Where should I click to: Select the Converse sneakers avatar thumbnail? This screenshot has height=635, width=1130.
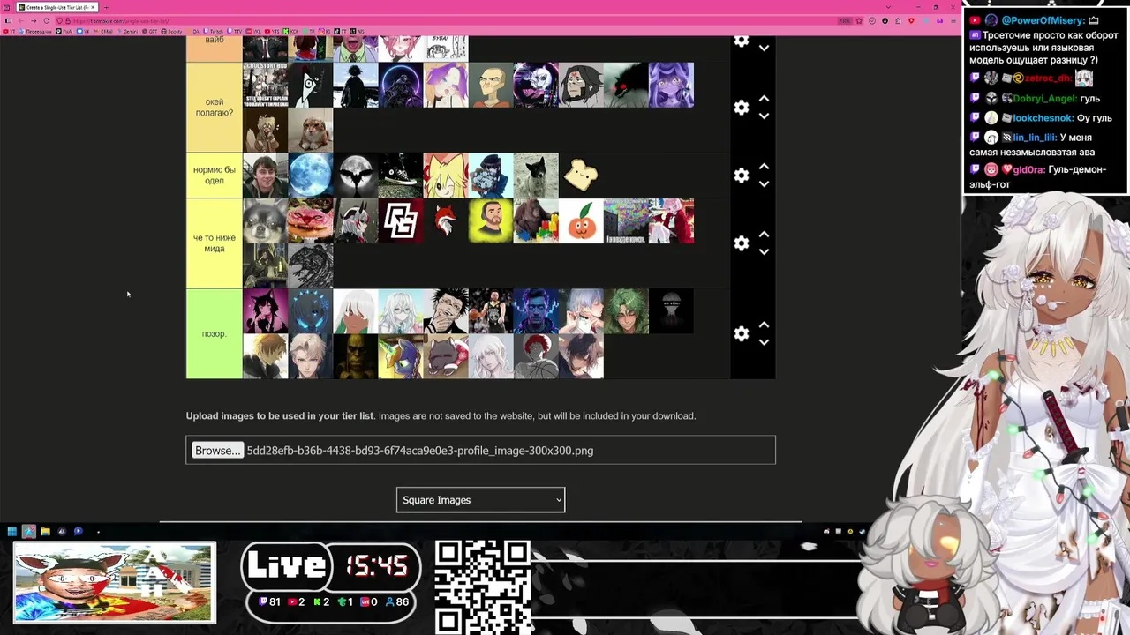400,175
